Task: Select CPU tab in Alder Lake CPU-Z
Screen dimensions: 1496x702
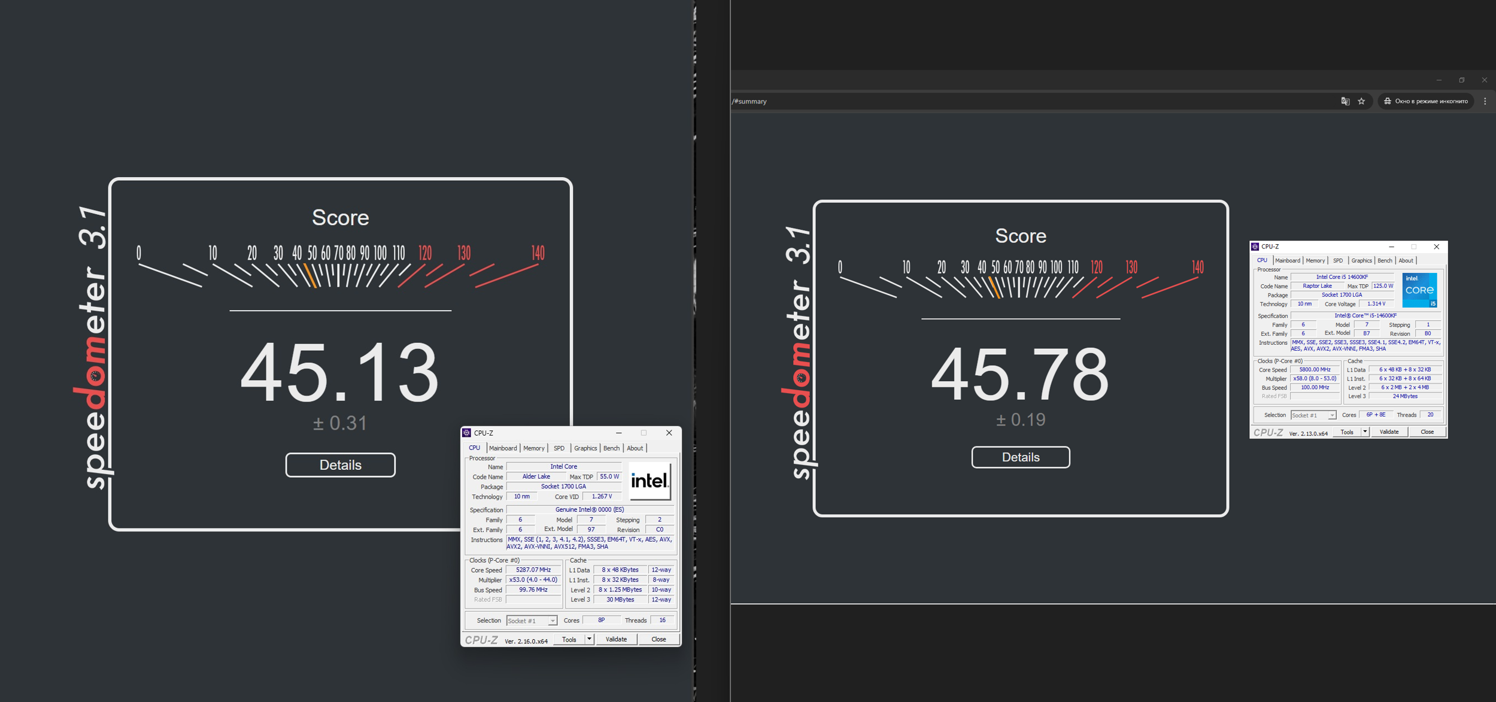Action: (x=474, y=448)
